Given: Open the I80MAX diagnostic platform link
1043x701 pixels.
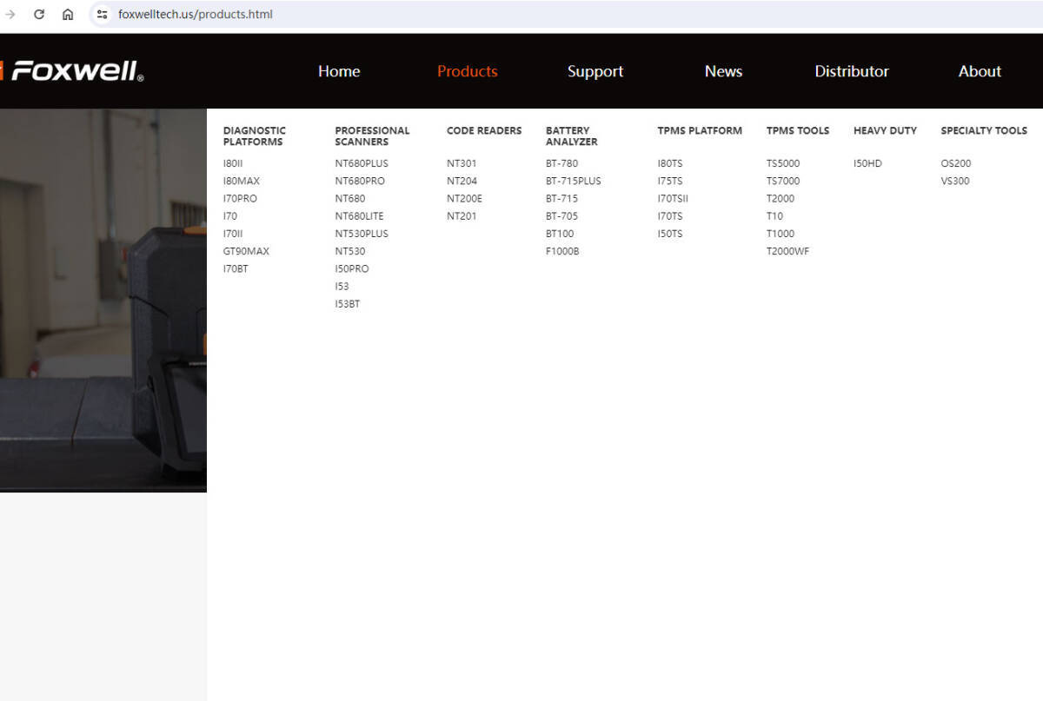Looking at the screenshot, I should point(241,181).
